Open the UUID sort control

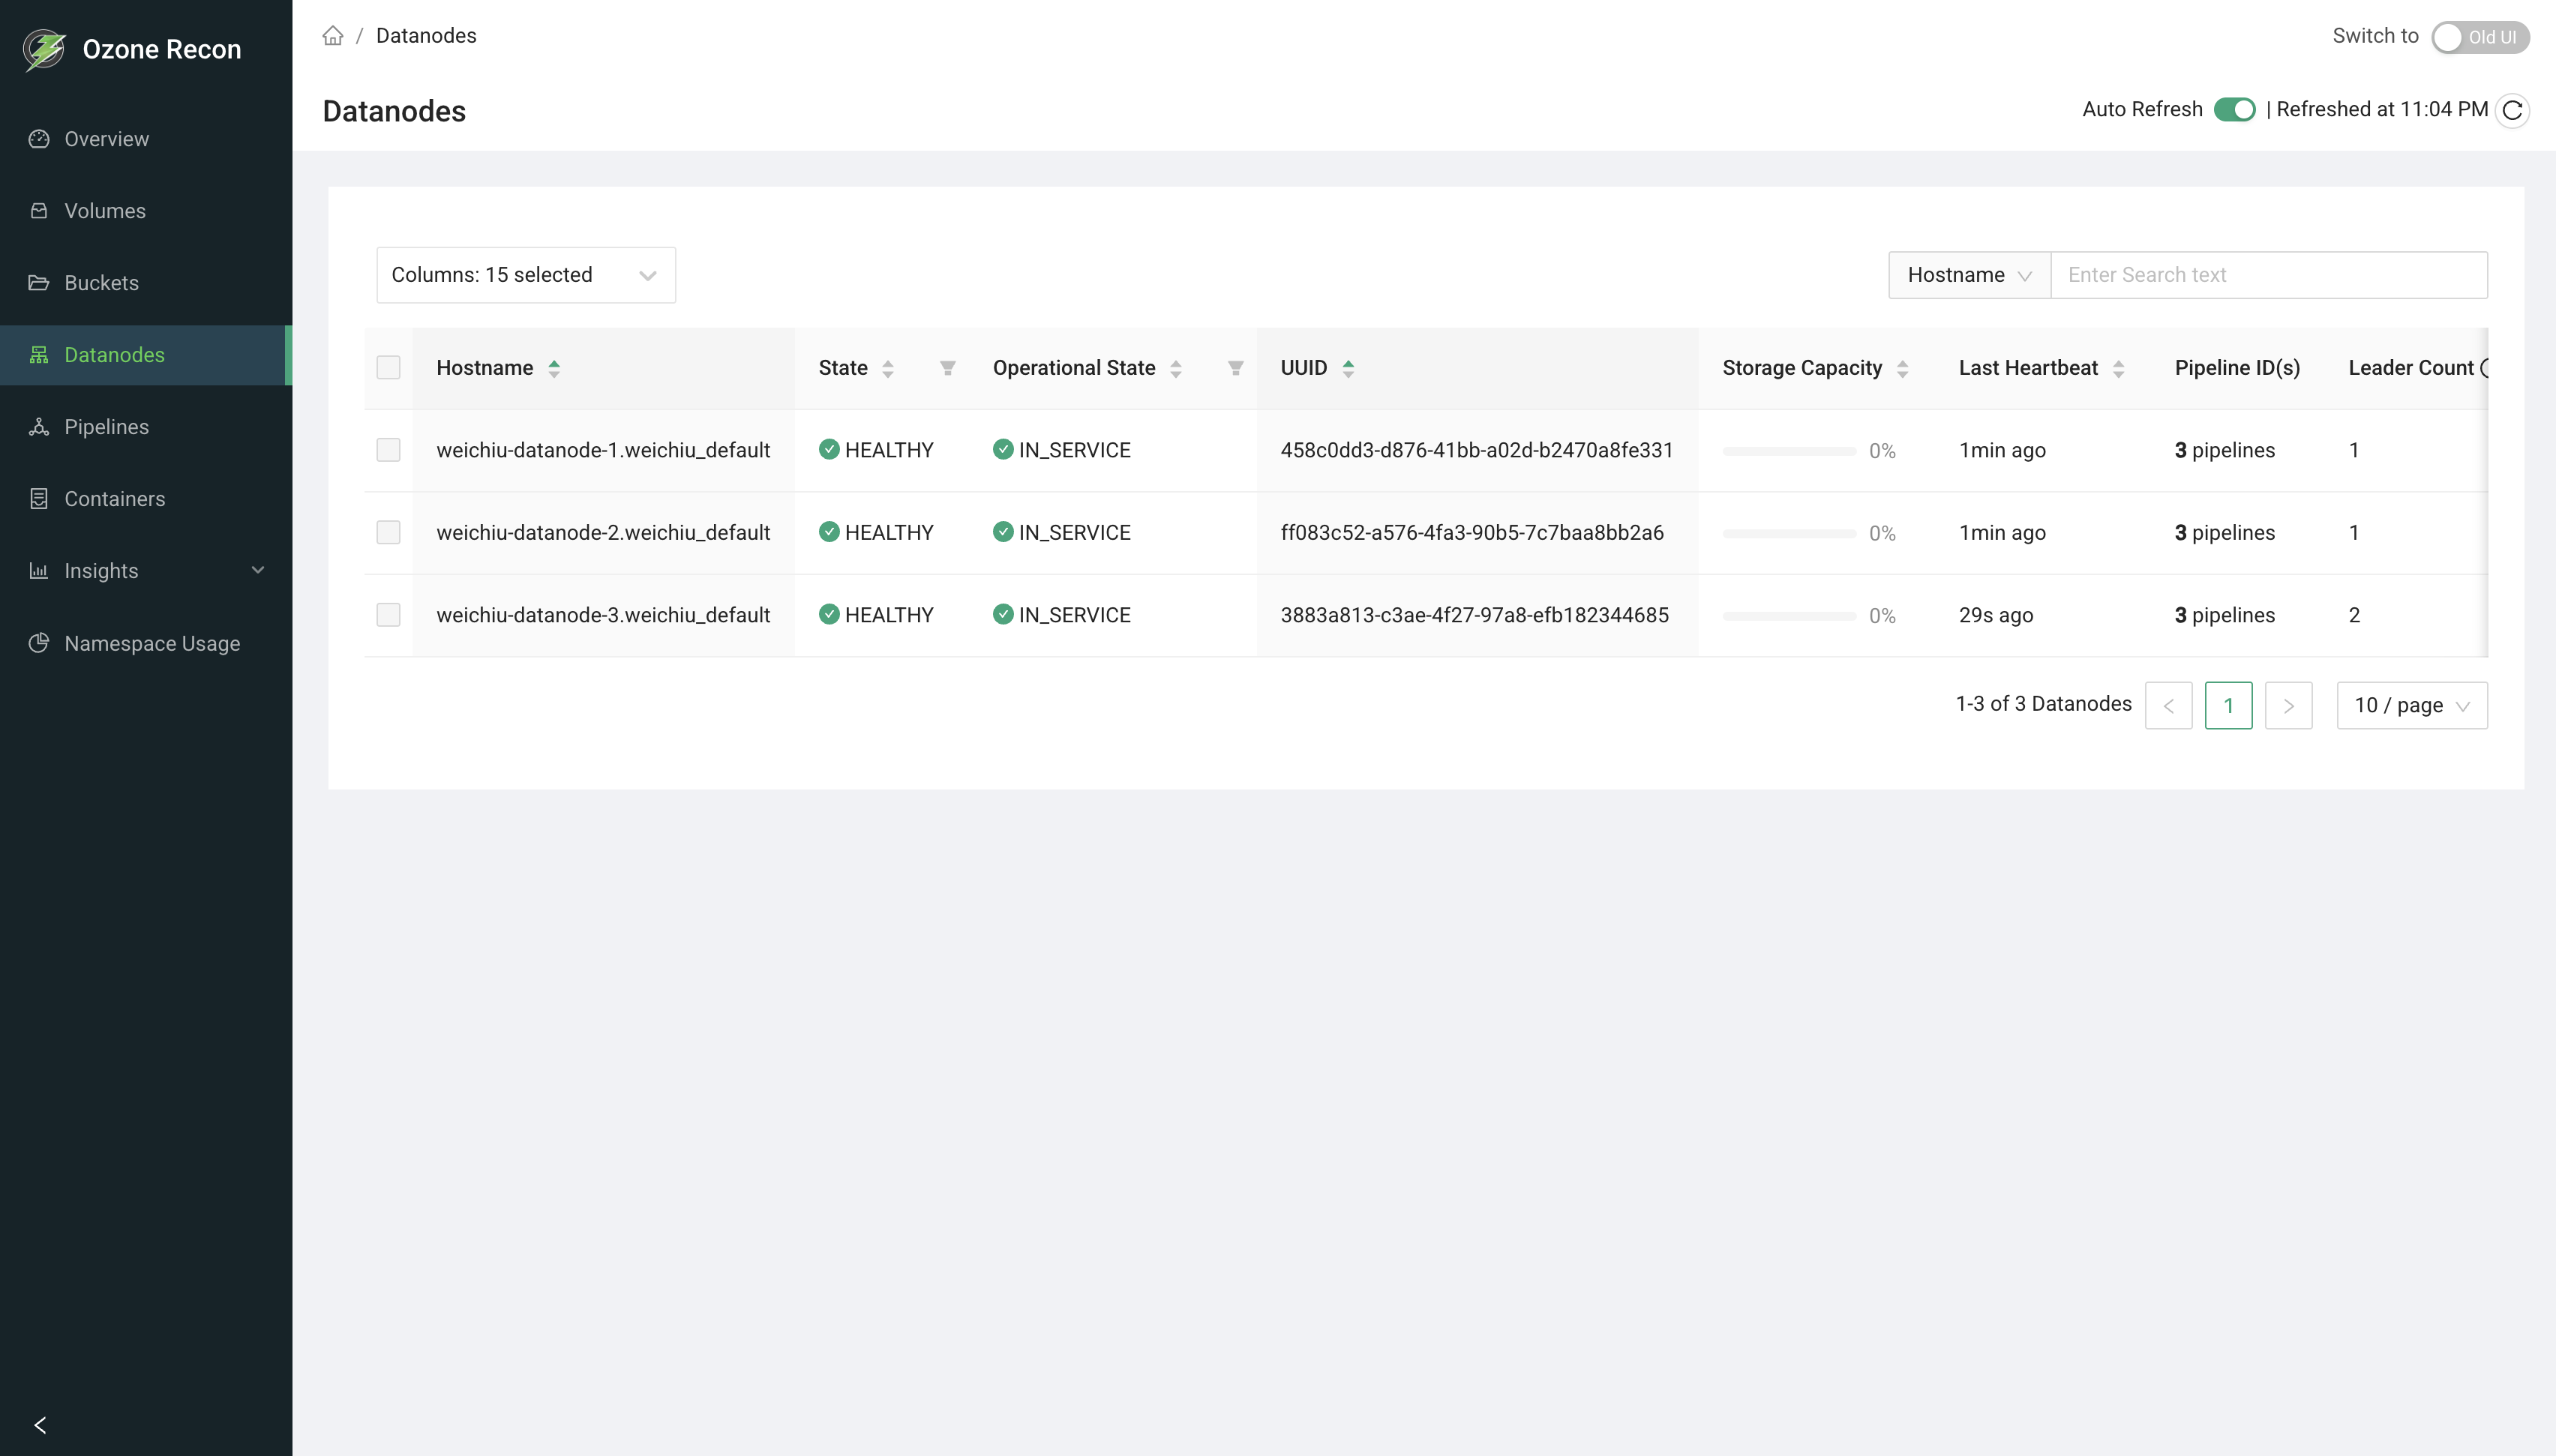coord(1348,367)
